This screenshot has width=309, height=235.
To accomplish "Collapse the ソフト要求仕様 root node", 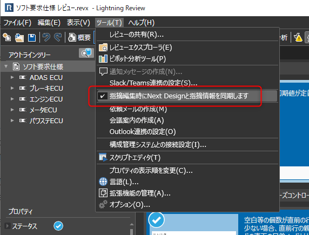I will pyautogui.click(x=6, y=66).
